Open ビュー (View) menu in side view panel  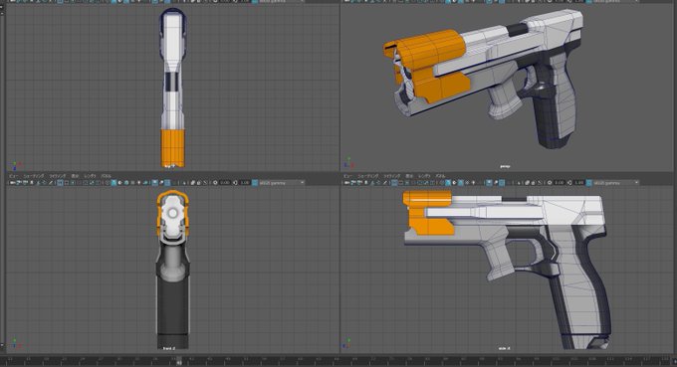[348, 176]
